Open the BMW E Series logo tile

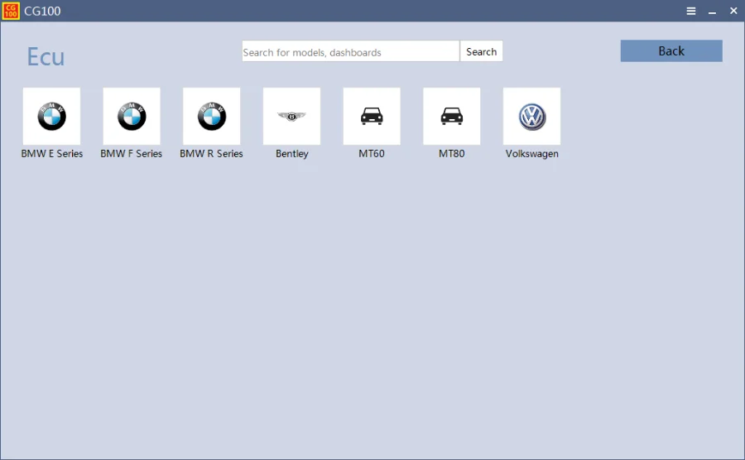click(52, 117)
